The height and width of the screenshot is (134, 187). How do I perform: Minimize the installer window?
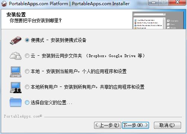tap(154, 3)
